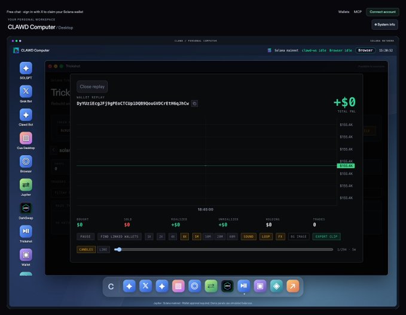
Task: Open the purple square Wallet icon in the dock
Action: pos(260,286)
